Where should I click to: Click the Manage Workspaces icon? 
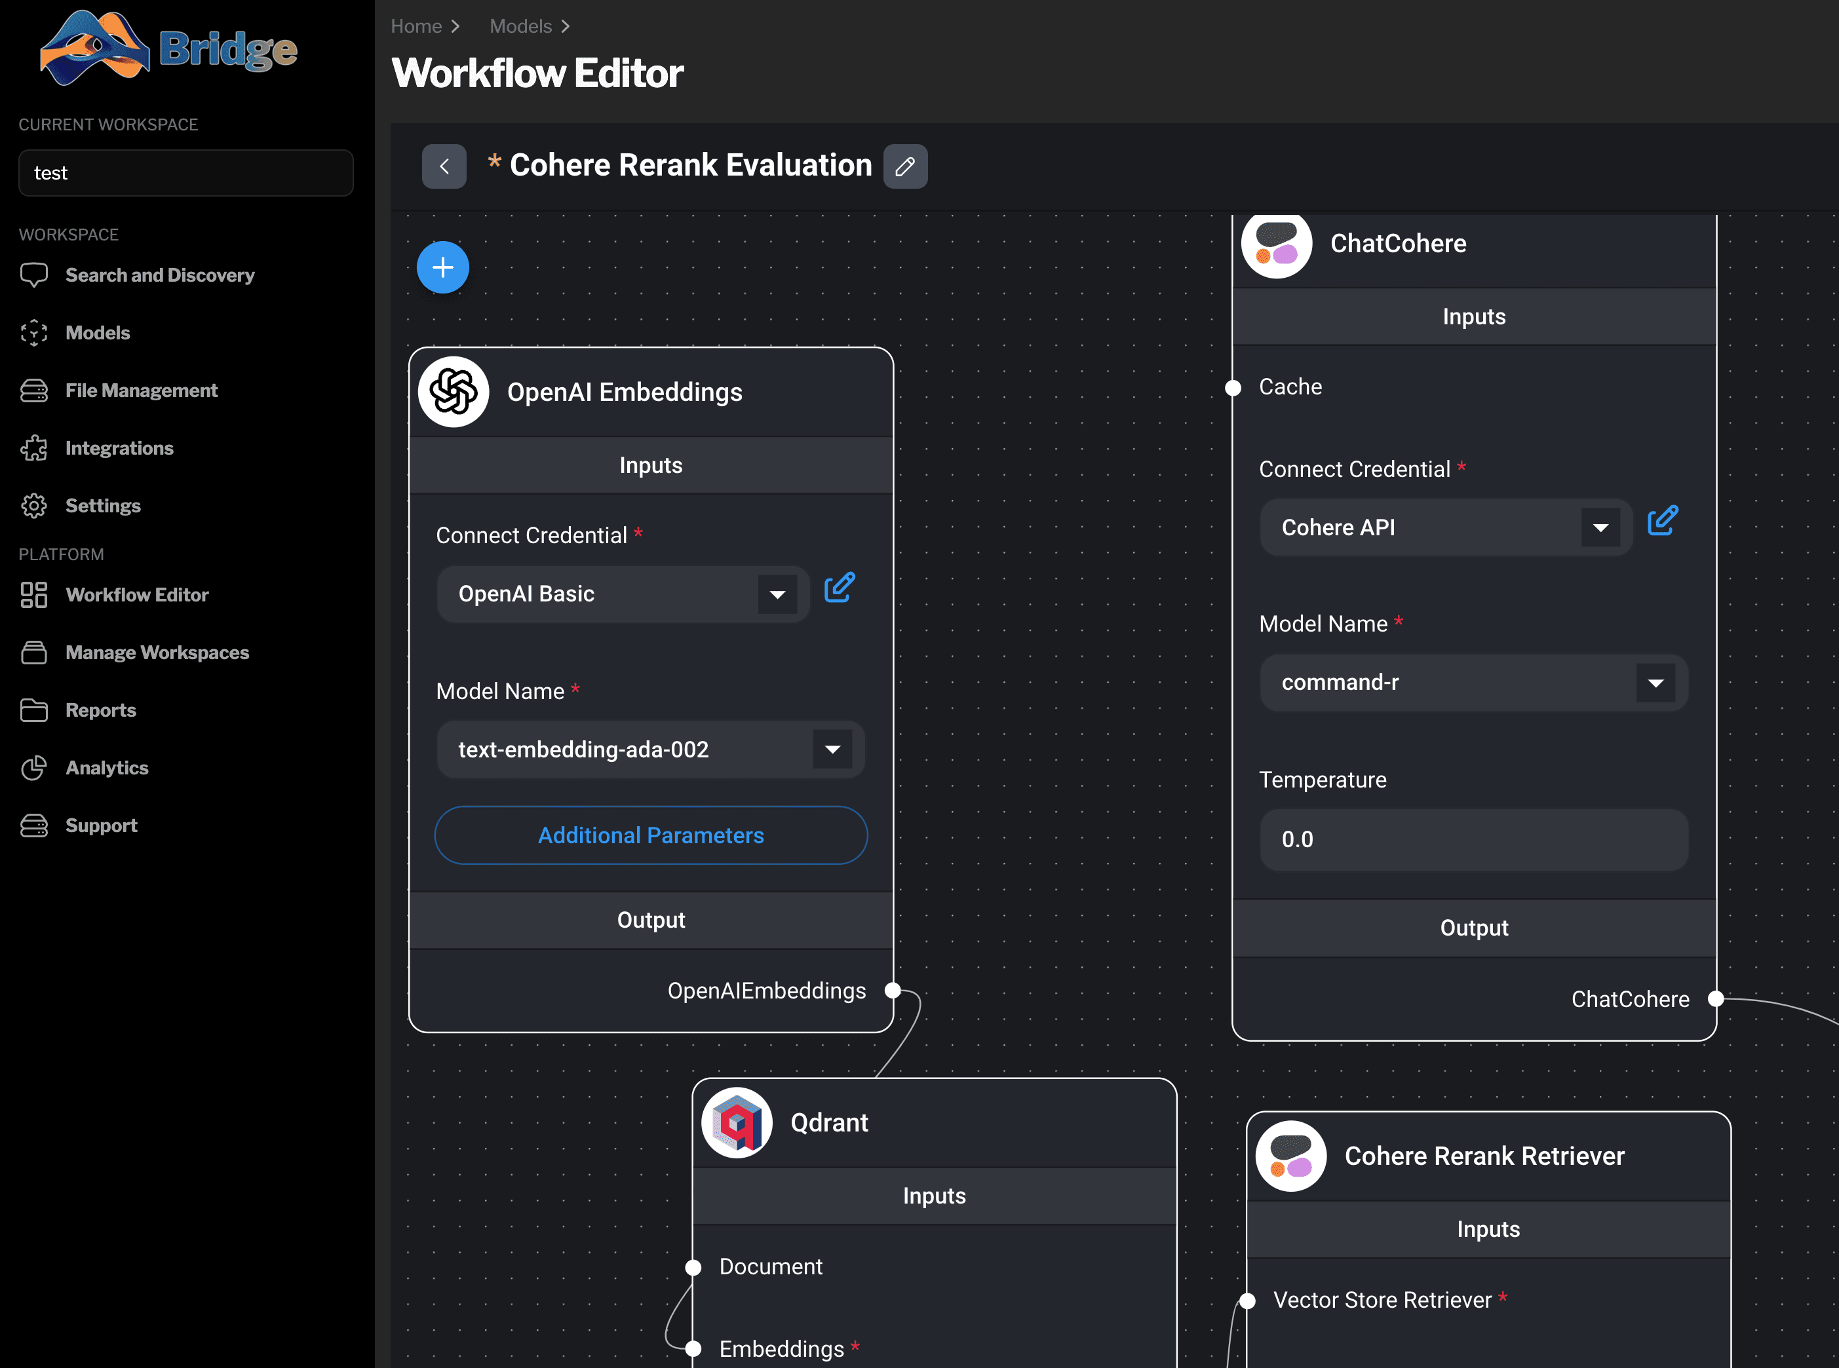pos(34,653)
